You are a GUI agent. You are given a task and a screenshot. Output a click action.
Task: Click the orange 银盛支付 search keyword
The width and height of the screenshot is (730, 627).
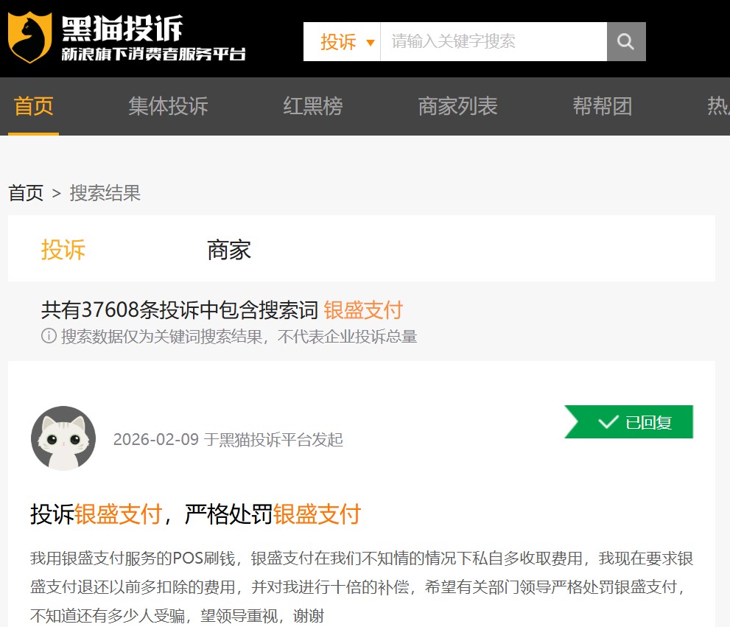(363, 309)
